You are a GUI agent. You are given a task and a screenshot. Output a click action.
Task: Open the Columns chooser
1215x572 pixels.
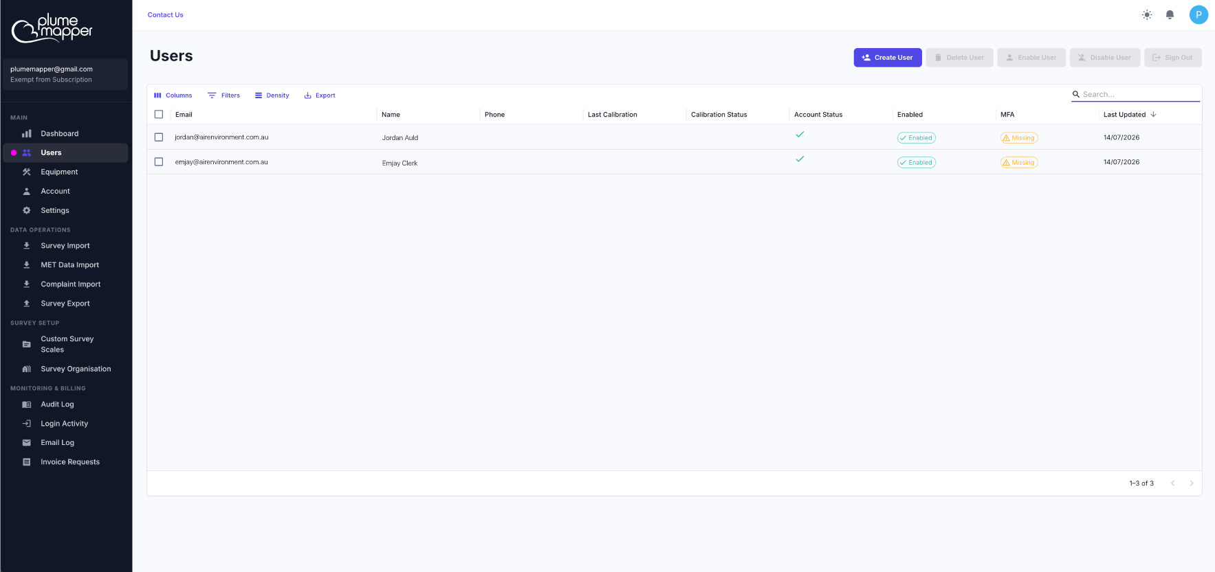coord(173,95)
